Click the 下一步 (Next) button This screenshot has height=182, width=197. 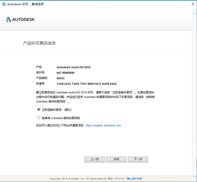(x=138, y=159)
